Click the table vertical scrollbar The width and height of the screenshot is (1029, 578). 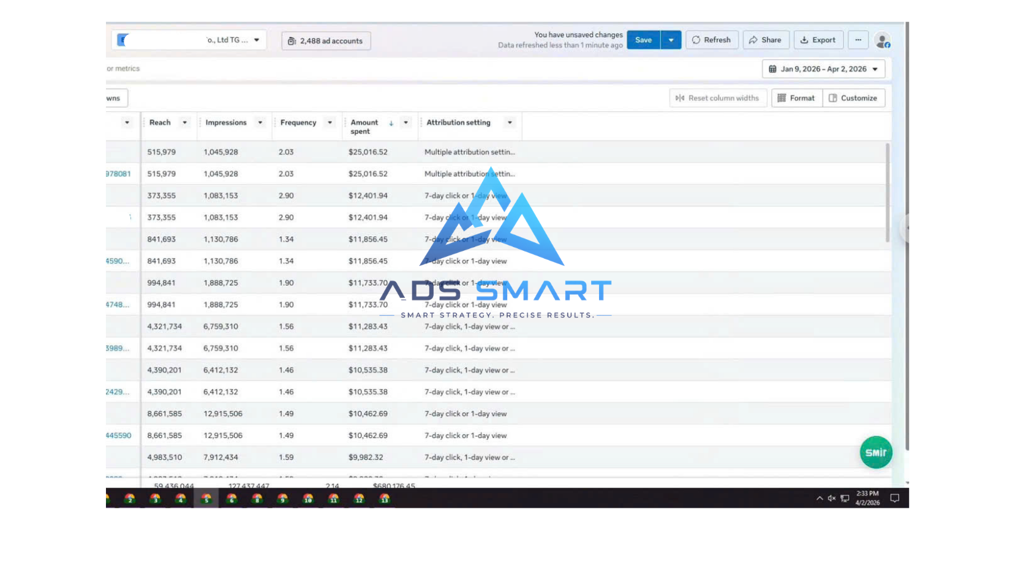click(888, 193)
